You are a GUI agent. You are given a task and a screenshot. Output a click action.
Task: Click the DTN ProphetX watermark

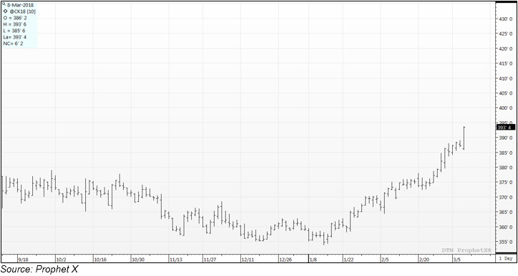[x=466, y=250]
